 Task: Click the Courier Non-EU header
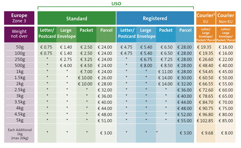click(226, 18)
